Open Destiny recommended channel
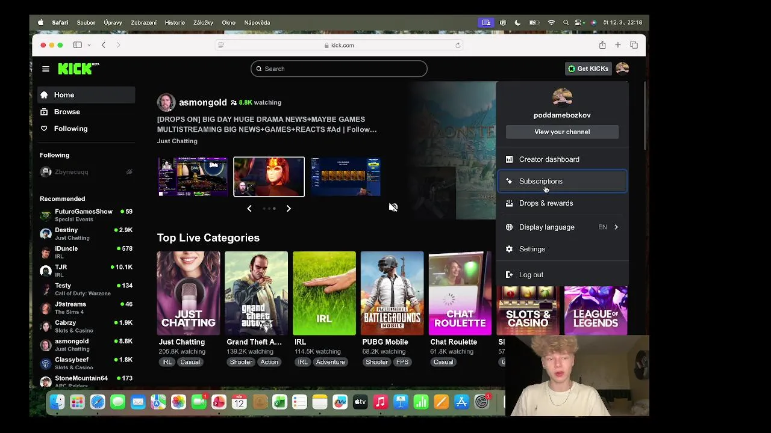The height and width of the screenshot is (433, 771). (86, 234)
